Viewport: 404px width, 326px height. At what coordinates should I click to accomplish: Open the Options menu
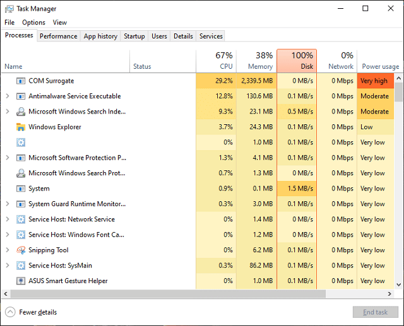tap(33, 23)
